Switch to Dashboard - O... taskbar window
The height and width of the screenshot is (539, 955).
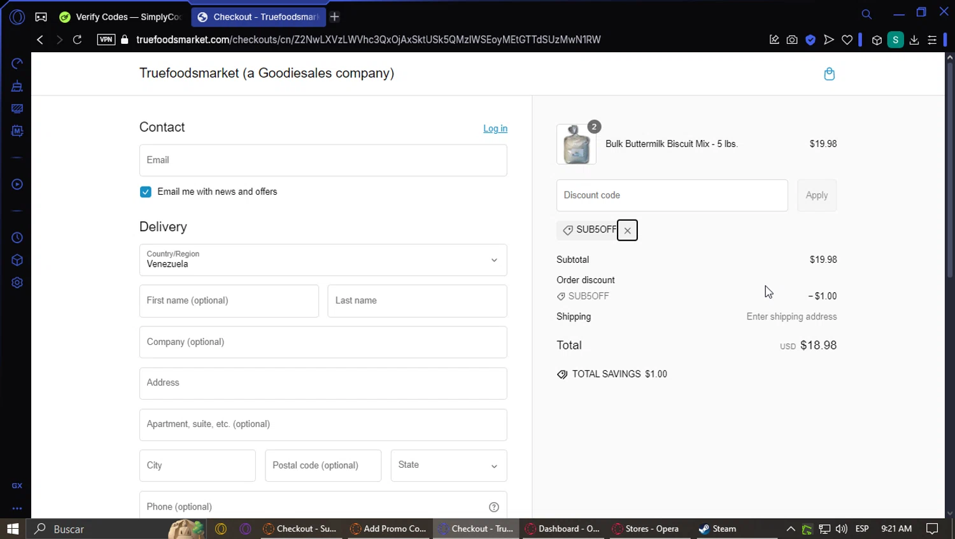click(x=563, y=529)
